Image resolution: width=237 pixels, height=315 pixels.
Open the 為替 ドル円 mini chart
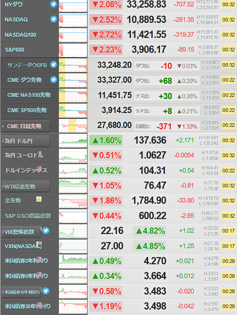tap(73, 141)
